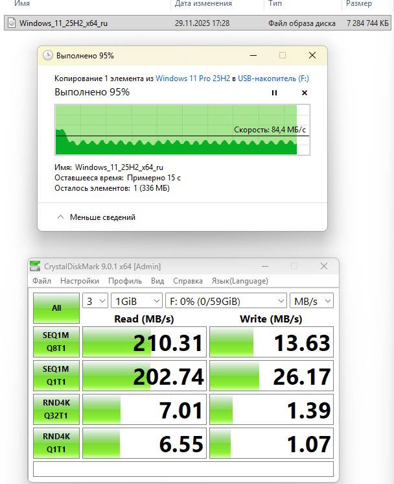Start the SEQ1M Q8T1 test
394x484 pixels.
(x=56, y=342)
